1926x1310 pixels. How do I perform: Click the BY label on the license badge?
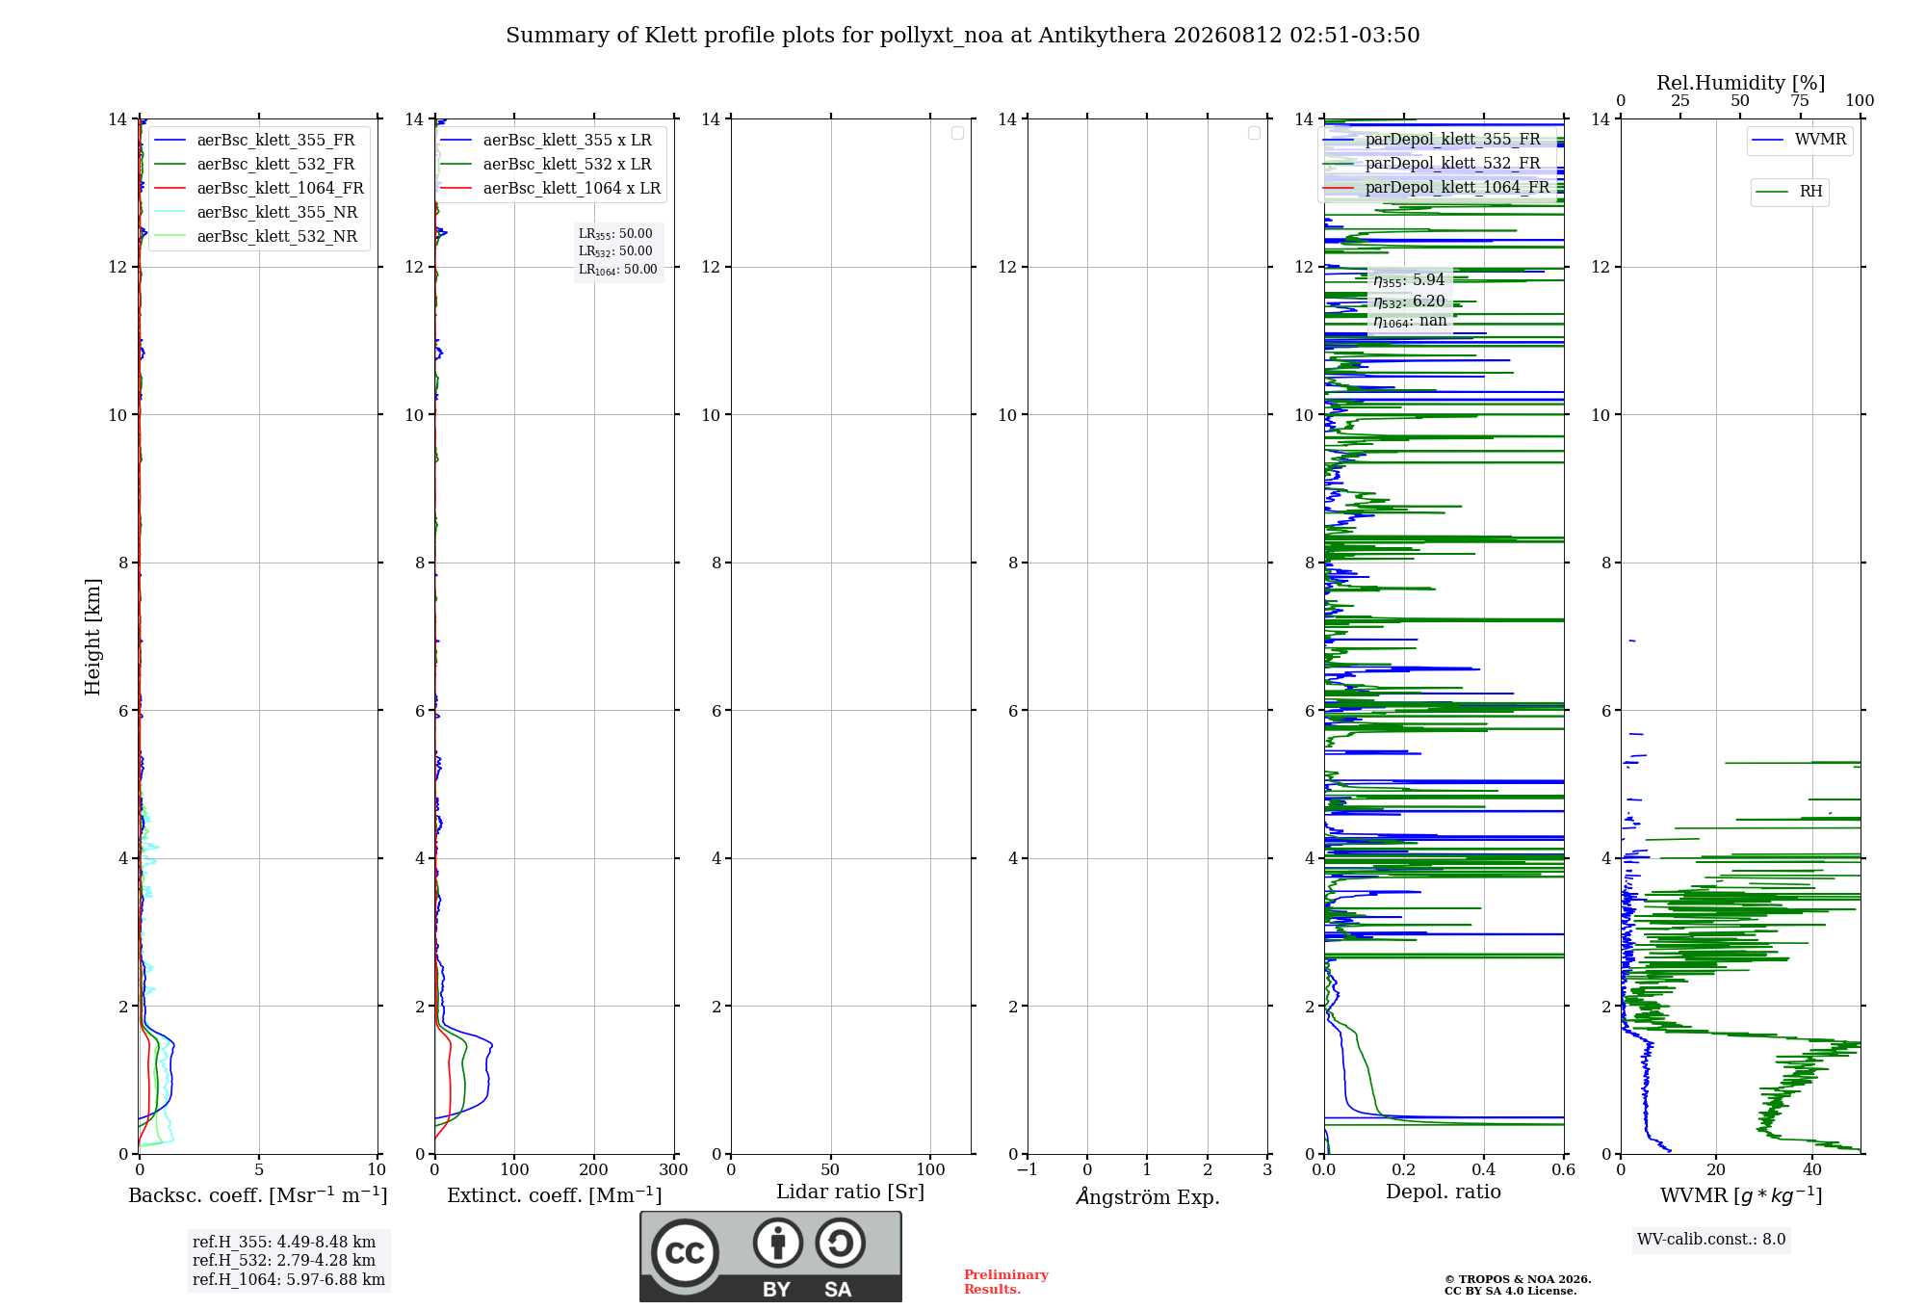point(777,1290)
